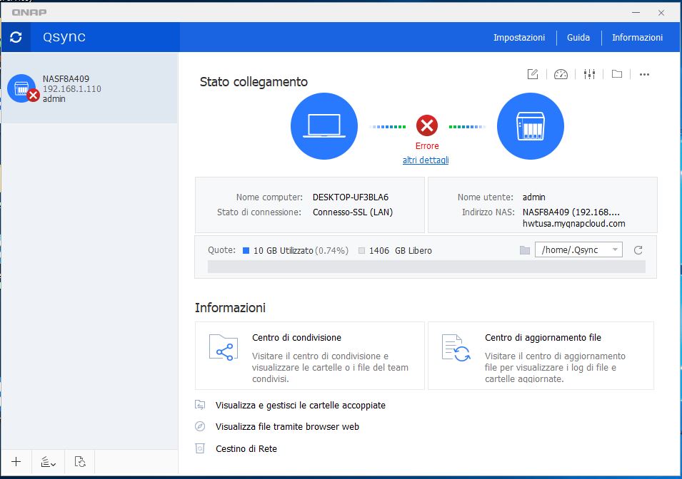The width and height of the screenshot is (682, 479).
Task: Click the Qsync sync logo icon
Action: click(x=16, y=38)
